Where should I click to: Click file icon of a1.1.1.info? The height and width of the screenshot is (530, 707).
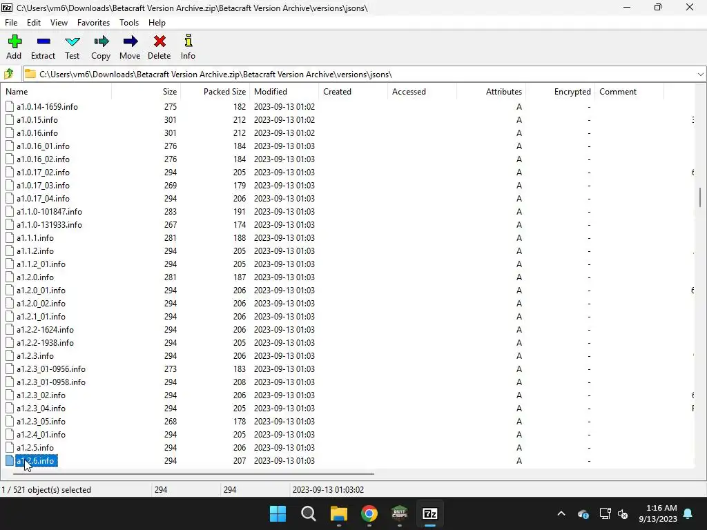(x=10, y=238)
